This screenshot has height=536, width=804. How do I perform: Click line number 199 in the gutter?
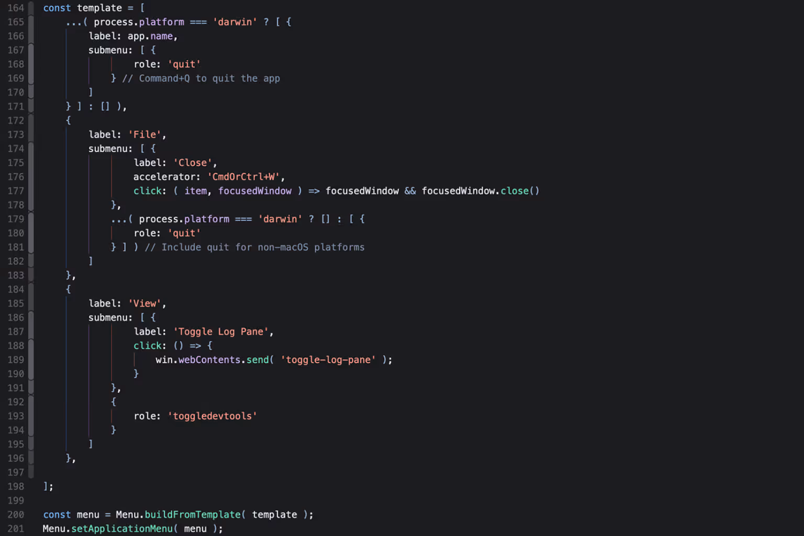(x=16, y=500)
